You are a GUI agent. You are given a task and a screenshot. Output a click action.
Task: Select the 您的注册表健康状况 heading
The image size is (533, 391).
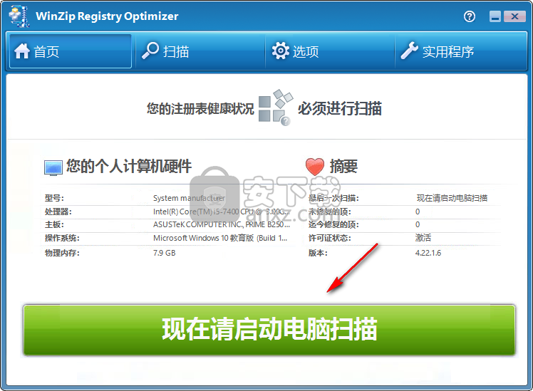200,109
